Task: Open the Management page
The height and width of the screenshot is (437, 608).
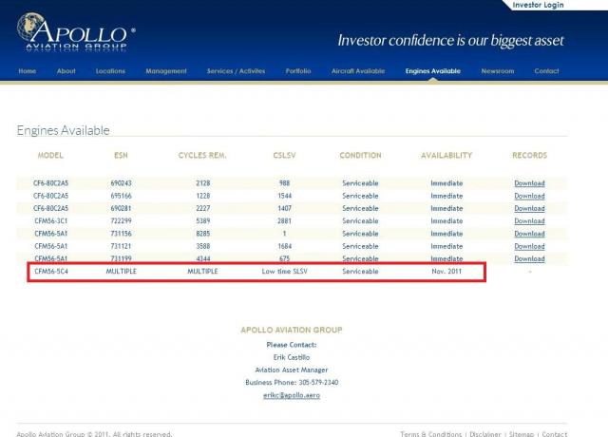Action: point(166,71)
